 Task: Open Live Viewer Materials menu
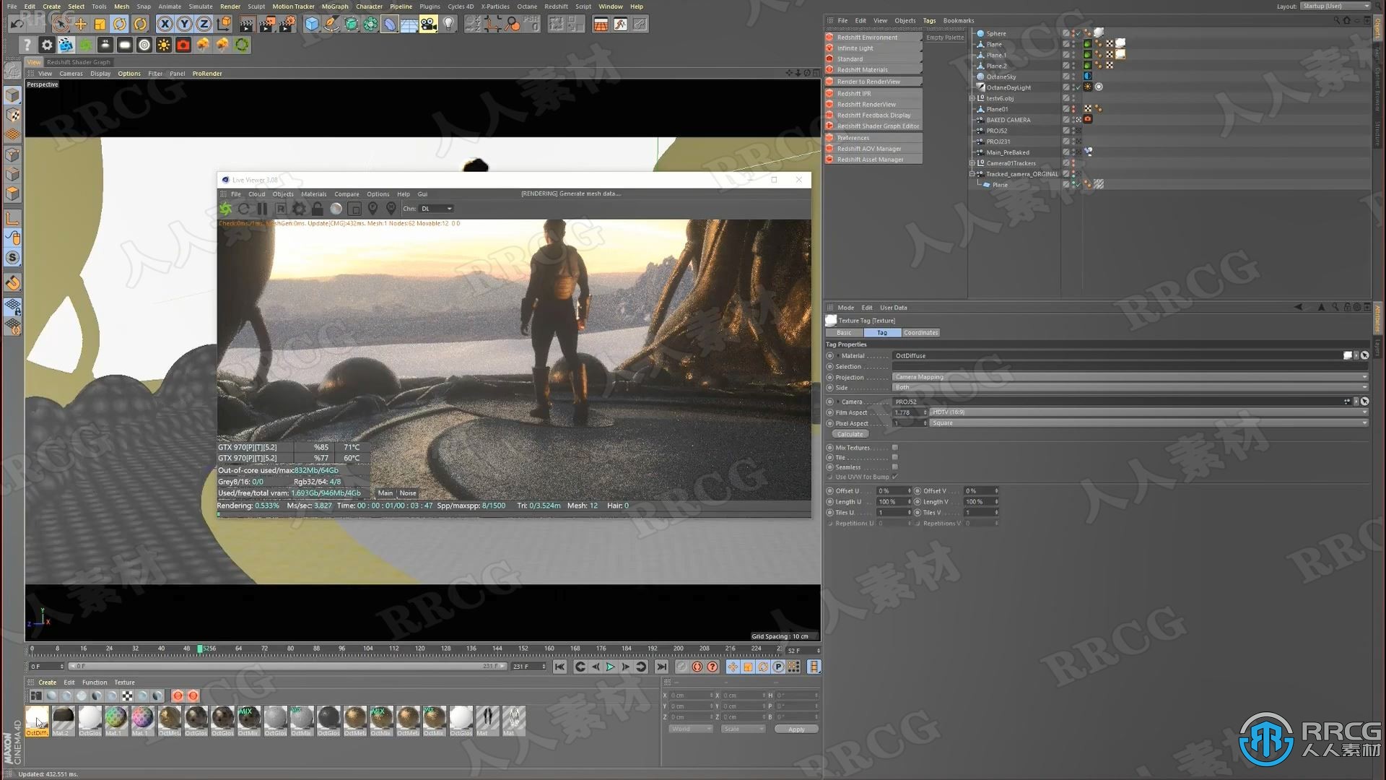click(x=313, y=194)
